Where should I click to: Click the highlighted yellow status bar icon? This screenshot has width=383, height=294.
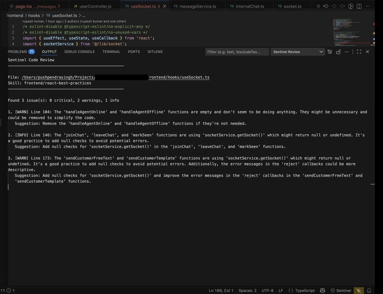coord(359,290)
